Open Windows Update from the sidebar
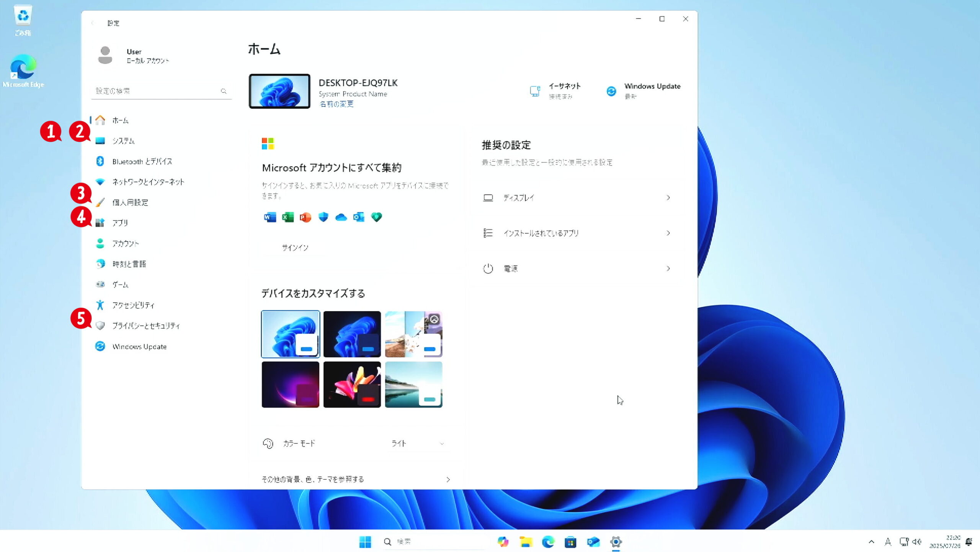 [x=139, y=346]
